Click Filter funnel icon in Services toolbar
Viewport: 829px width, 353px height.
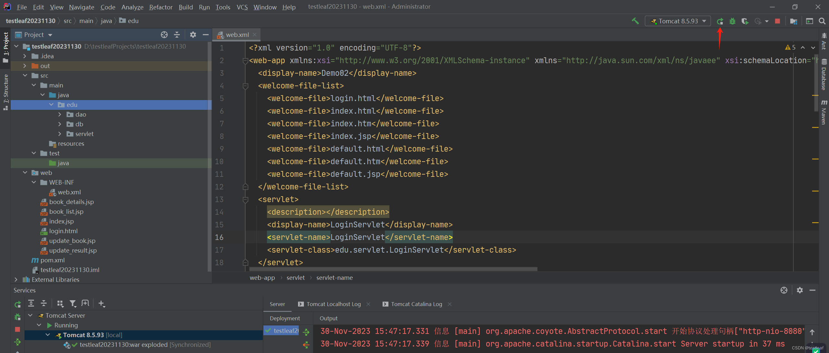tap(73, 303)
